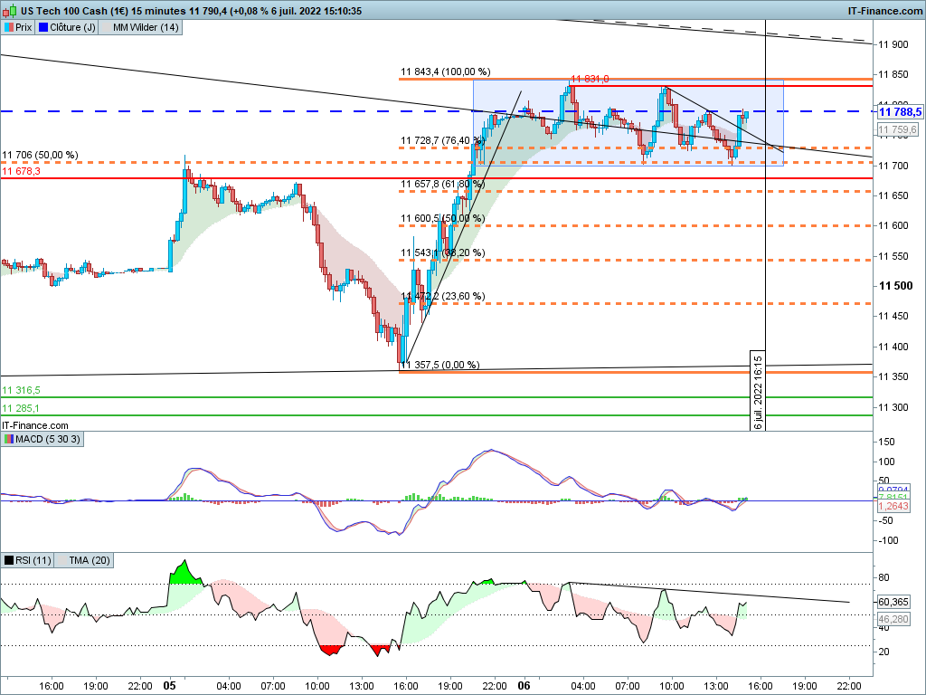This screenshot has width=926, height=695.
Task: Open the RSI (11) indicator label
Action: tap(33, 560)
